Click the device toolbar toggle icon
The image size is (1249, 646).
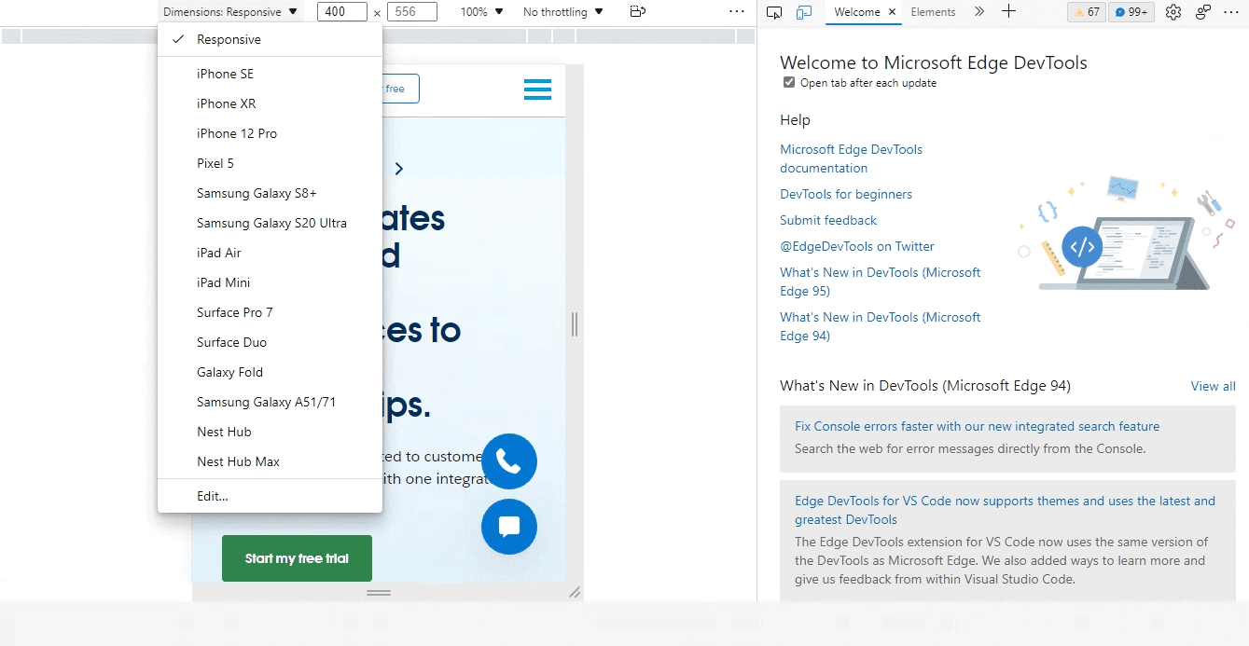tap(804, 12)
